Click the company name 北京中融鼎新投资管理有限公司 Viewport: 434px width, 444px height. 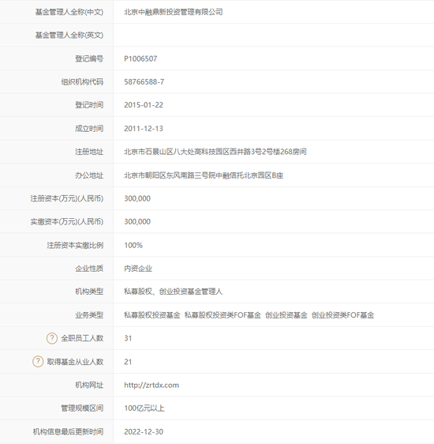tap(174, 12)
